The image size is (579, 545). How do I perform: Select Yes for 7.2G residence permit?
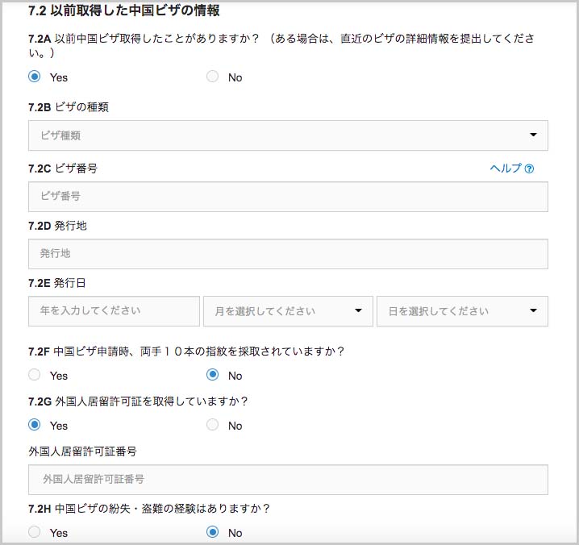tap(35, 425)
